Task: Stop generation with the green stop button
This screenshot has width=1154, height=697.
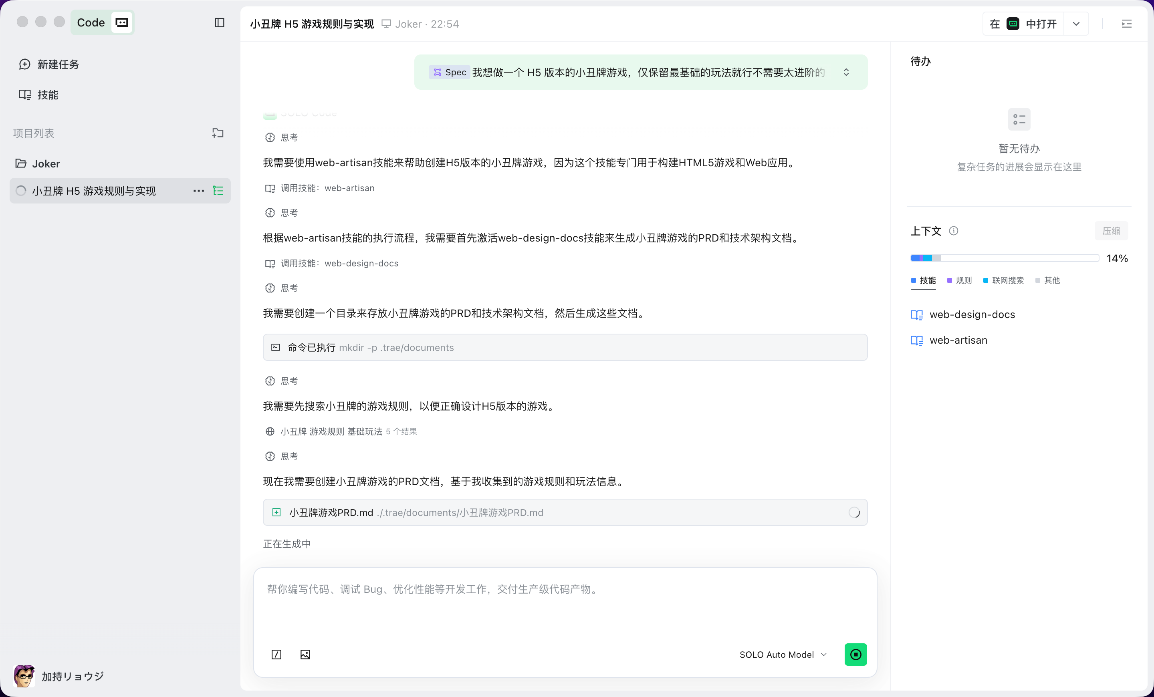Action: (855, 654)
